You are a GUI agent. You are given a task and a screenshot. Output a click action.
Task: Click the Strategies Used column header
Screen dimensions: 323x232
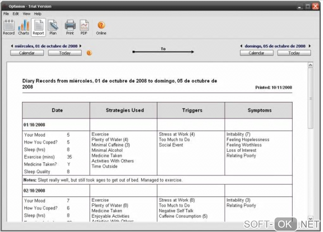[123, 110]
